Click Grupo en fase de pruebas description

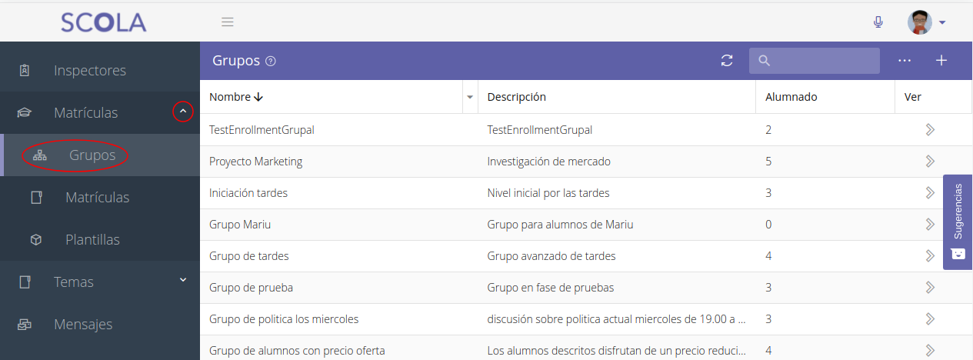(x=551, y=288)
